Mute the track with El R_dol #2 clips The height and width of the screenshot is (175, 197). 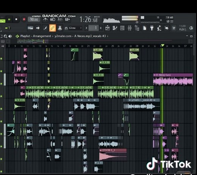tap(2, 96)
